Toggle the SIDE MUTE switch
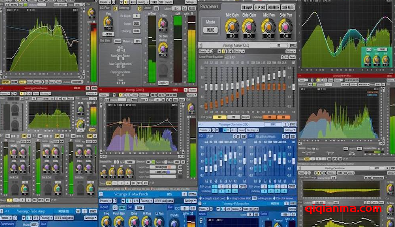Viewport: 395px width, 227px height. 288,7
